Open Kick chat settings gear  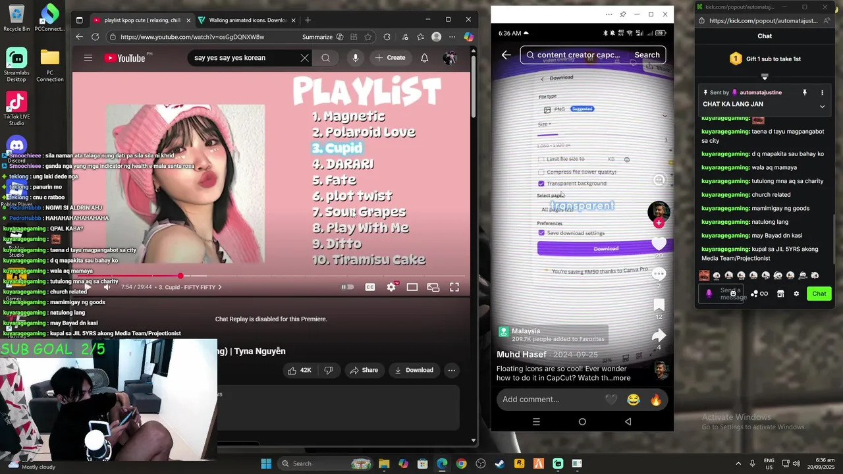[796, 294]
